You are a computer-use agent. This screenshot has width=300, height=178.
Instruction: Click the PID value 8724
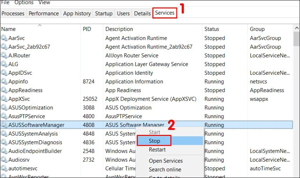[89, 82]
